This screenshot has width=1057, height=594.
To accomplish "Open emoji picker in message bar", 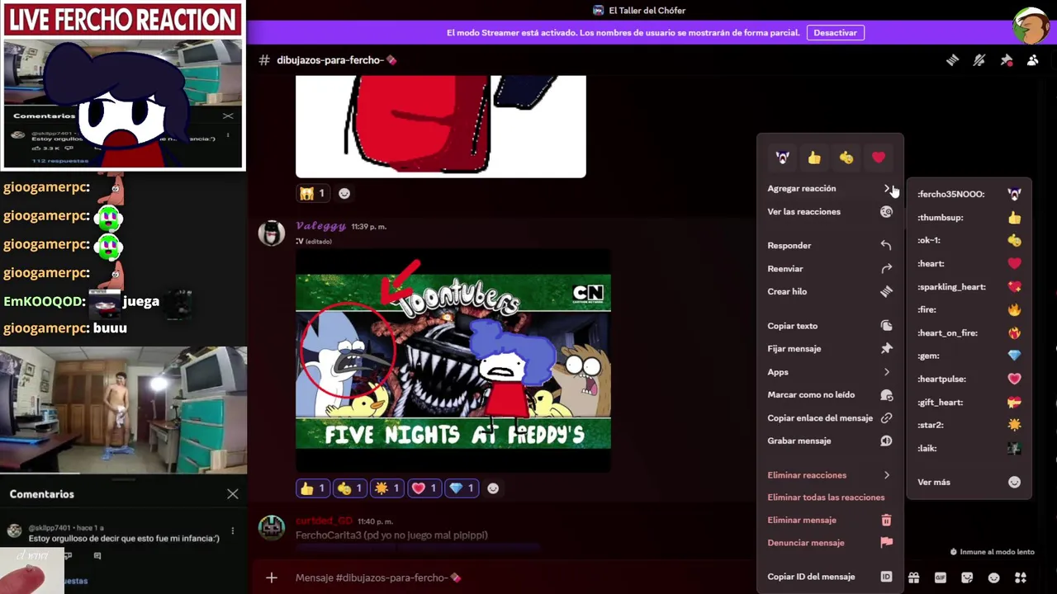I will pos(993,577).
